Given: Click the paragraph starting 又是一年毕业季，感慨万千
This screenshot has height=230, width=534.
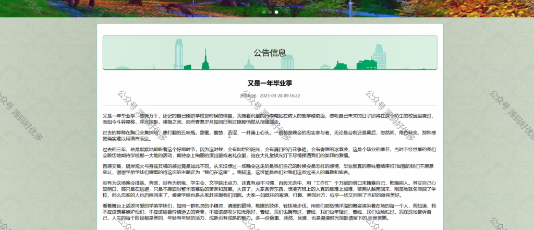Looking at the screenshot, I should tap(270, 119).
